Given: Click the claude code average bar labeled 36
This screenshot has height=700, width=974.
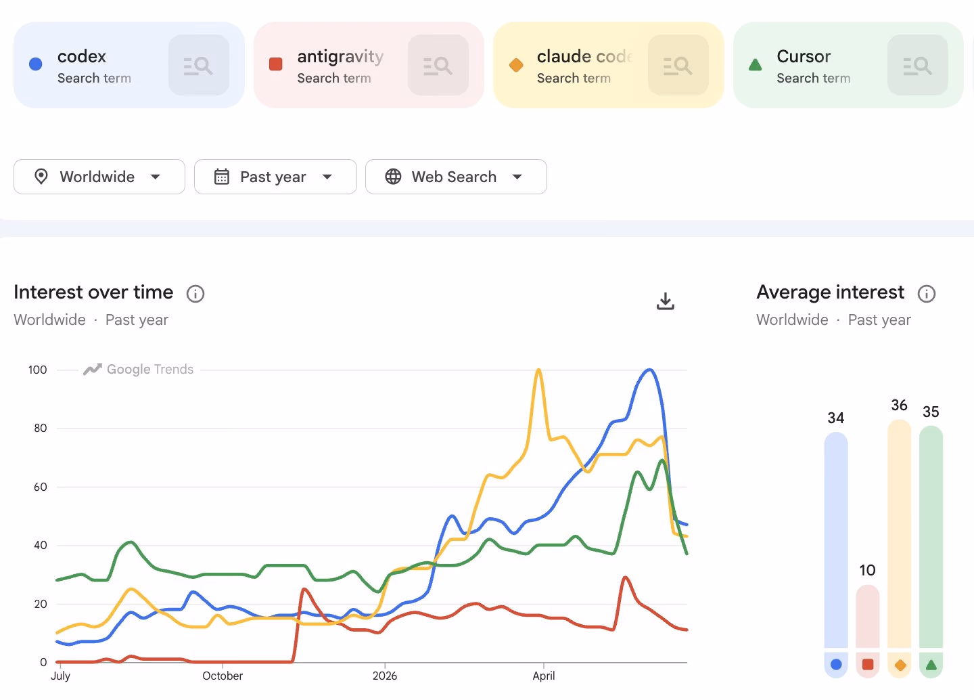Looking at the screenshot, I should [900, 533].
